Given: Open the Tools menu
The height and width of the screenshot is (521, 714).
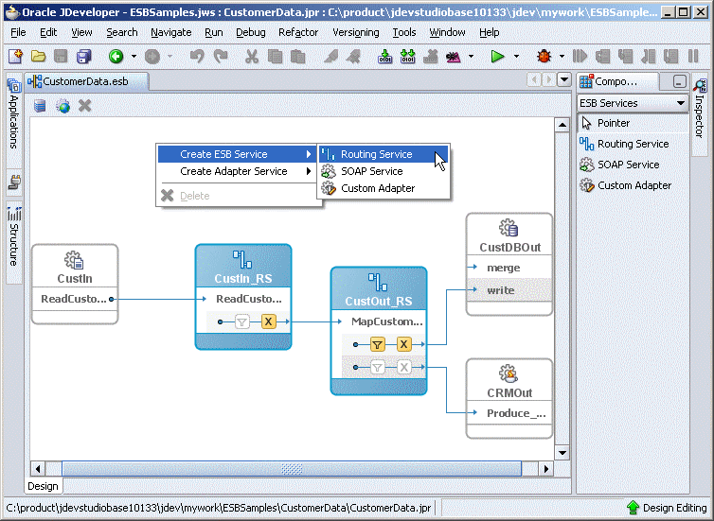Looking at the screenshot, I should (x=404, y=33).
